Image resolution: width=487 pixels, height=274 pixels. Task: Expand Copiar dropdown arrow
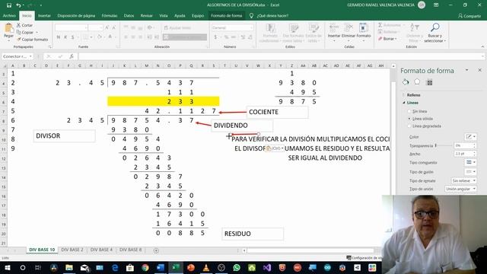pos(37,32)
